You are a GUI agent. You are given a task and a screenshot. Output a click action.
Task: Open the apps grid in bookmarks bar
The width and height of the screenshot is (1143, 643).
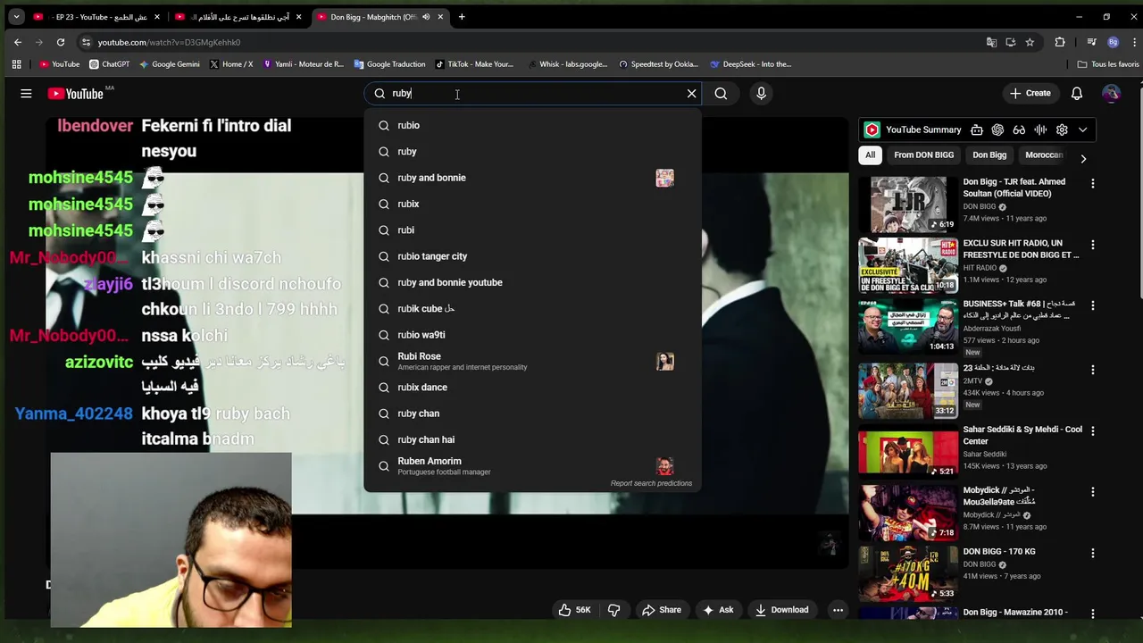point(16,64)
